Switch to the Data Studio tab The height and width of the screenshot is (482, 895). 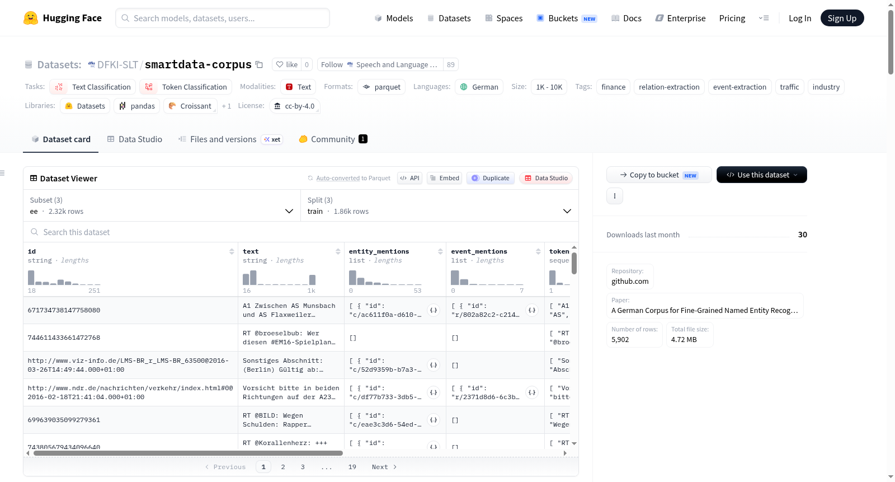135,139
